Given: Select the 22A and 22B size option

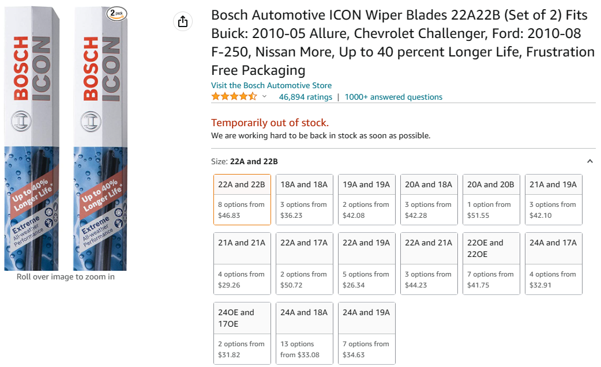Looking at the screenshot, I should point(242,199).
